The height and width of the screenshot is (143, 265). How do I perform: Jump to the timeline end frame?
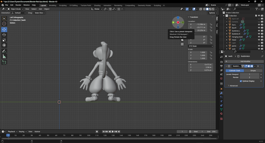pos(119,132)
